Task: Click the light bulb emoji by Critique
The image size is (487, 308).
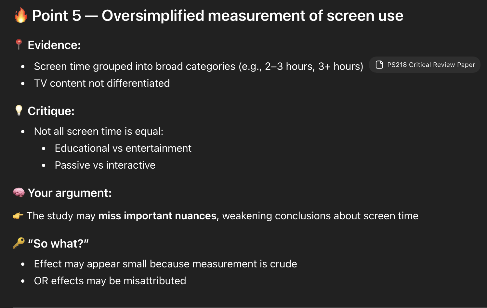Action: (19, 110)
